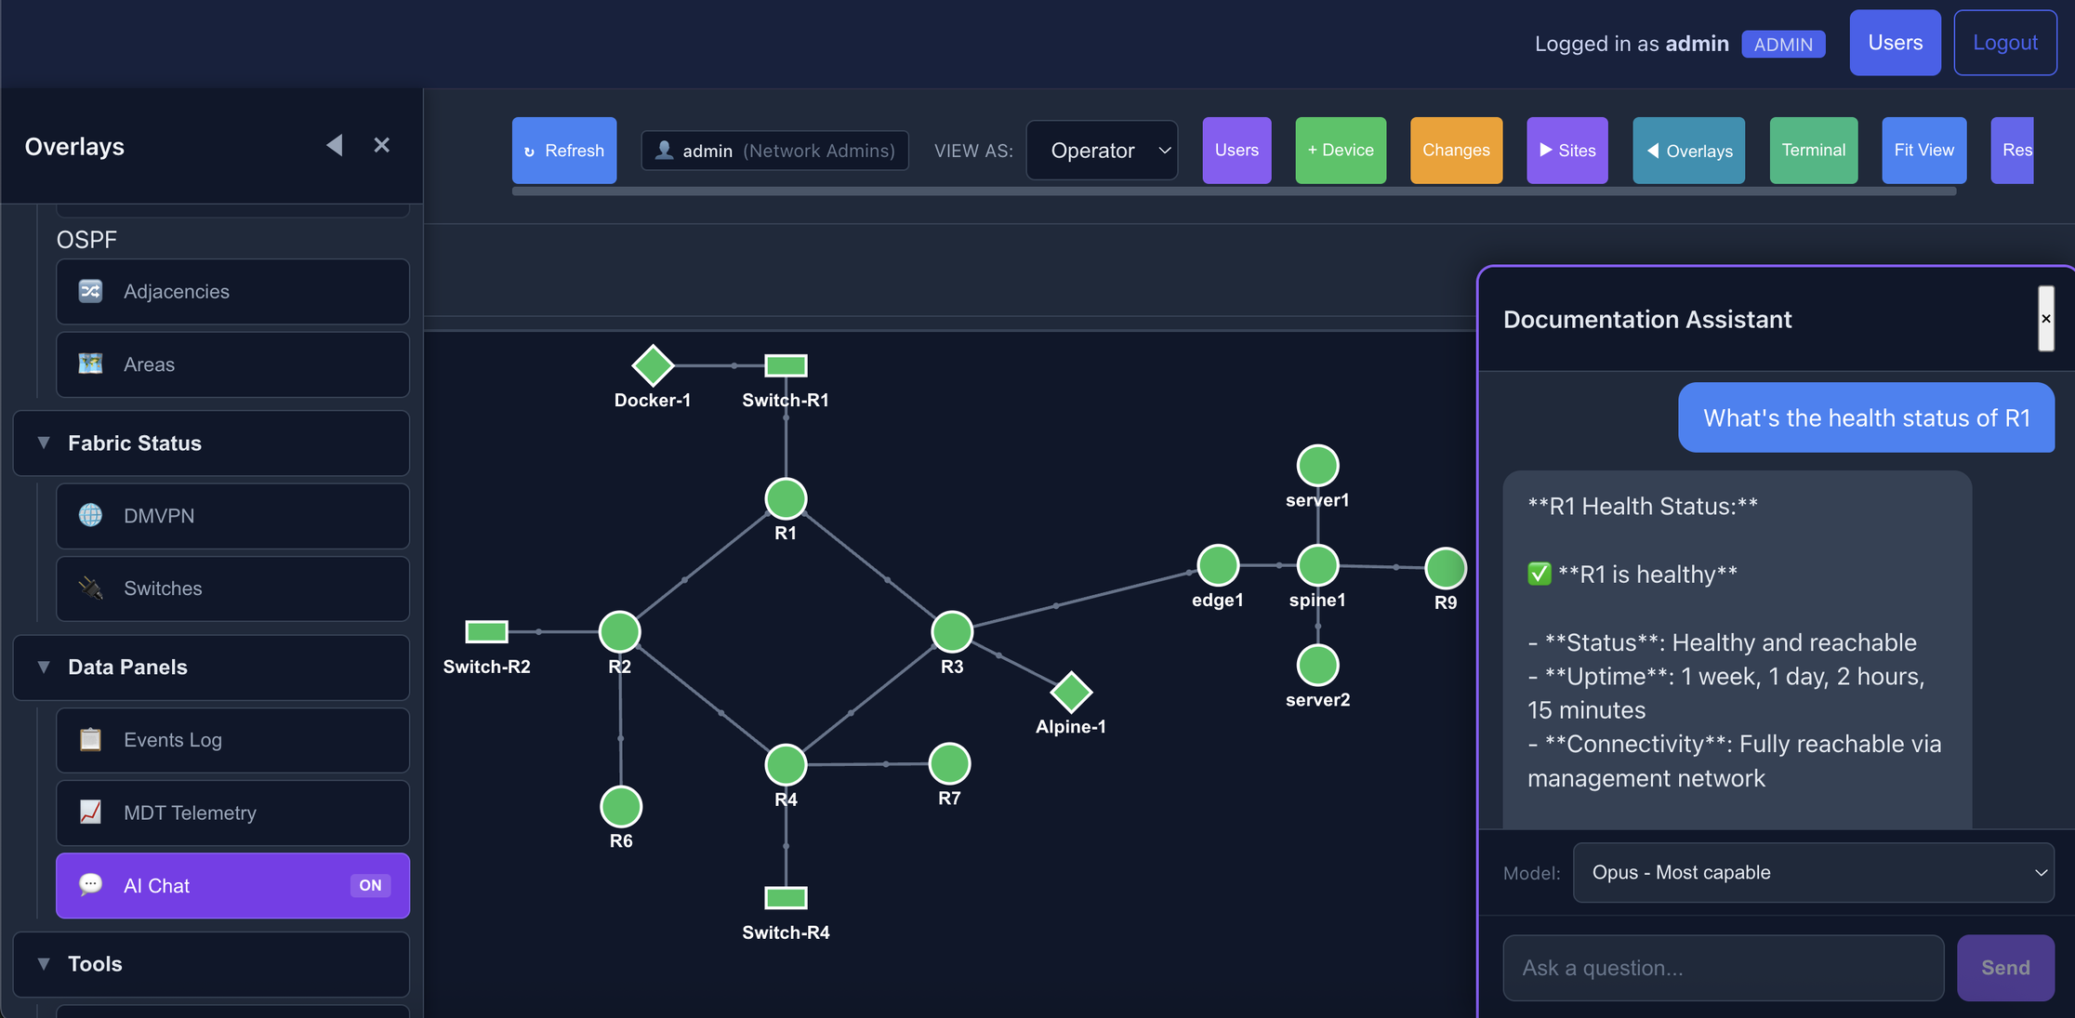Open the Model selection dropdown
Viewport: 2075px width, 1018px height.
[1813, 873]
